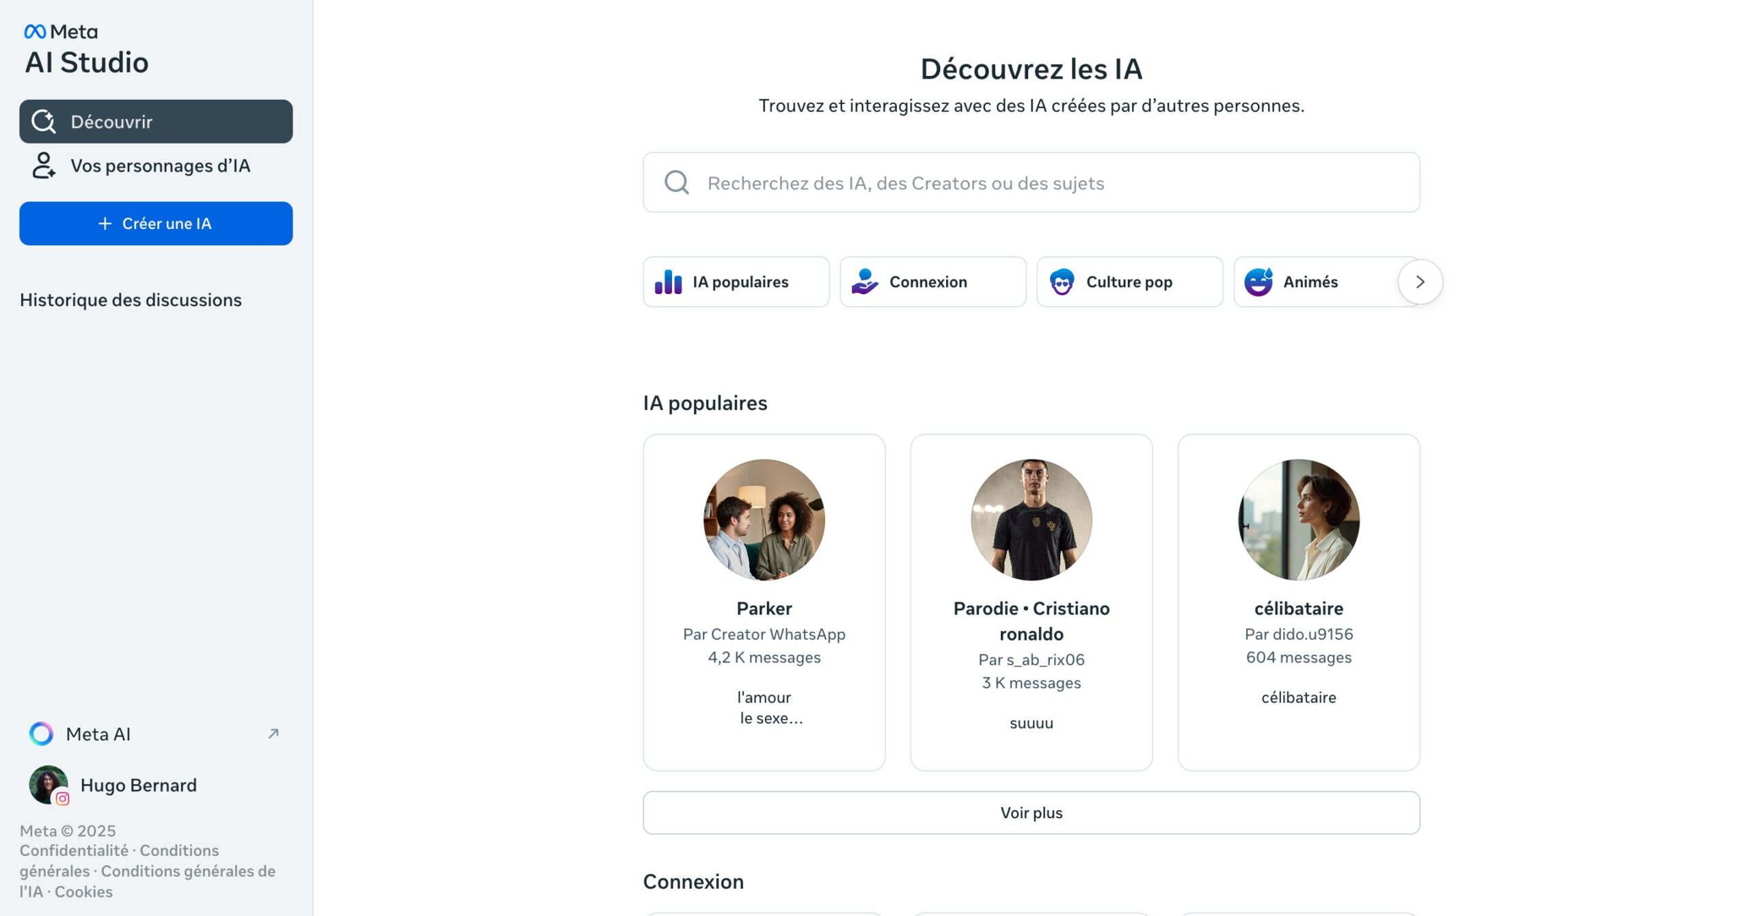This screenshot has width=1750, height=916.
Task: Click the Découvrir search sparkle icon
Action: pyautogui.click(x=44, y=122)
